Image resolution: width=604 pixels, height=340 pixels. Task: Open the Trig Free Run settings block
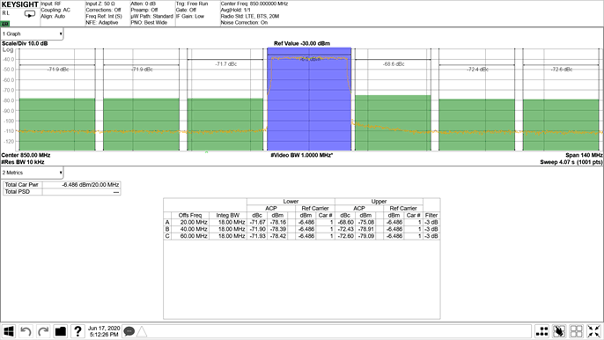197,13
